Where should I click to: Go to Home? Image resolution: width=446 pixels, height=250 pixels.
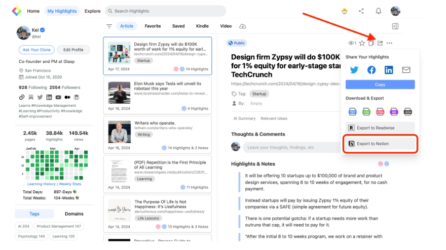click(x=33, y=11)
